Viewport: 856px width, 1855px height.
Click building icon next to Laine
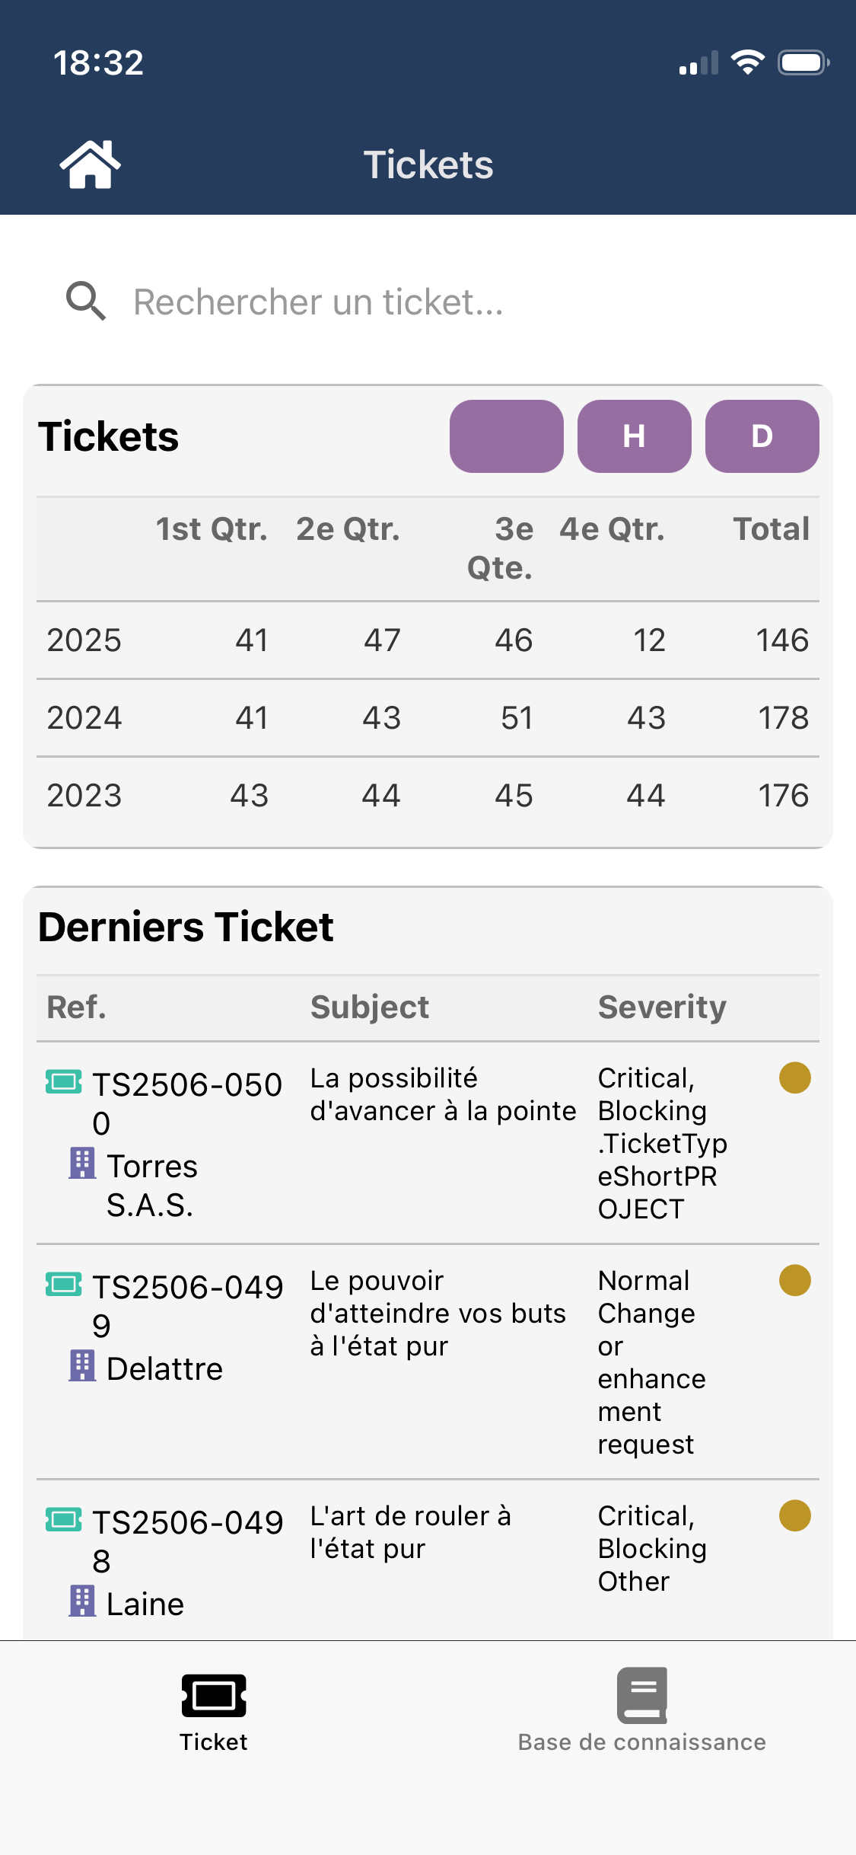click(82, 1601)
